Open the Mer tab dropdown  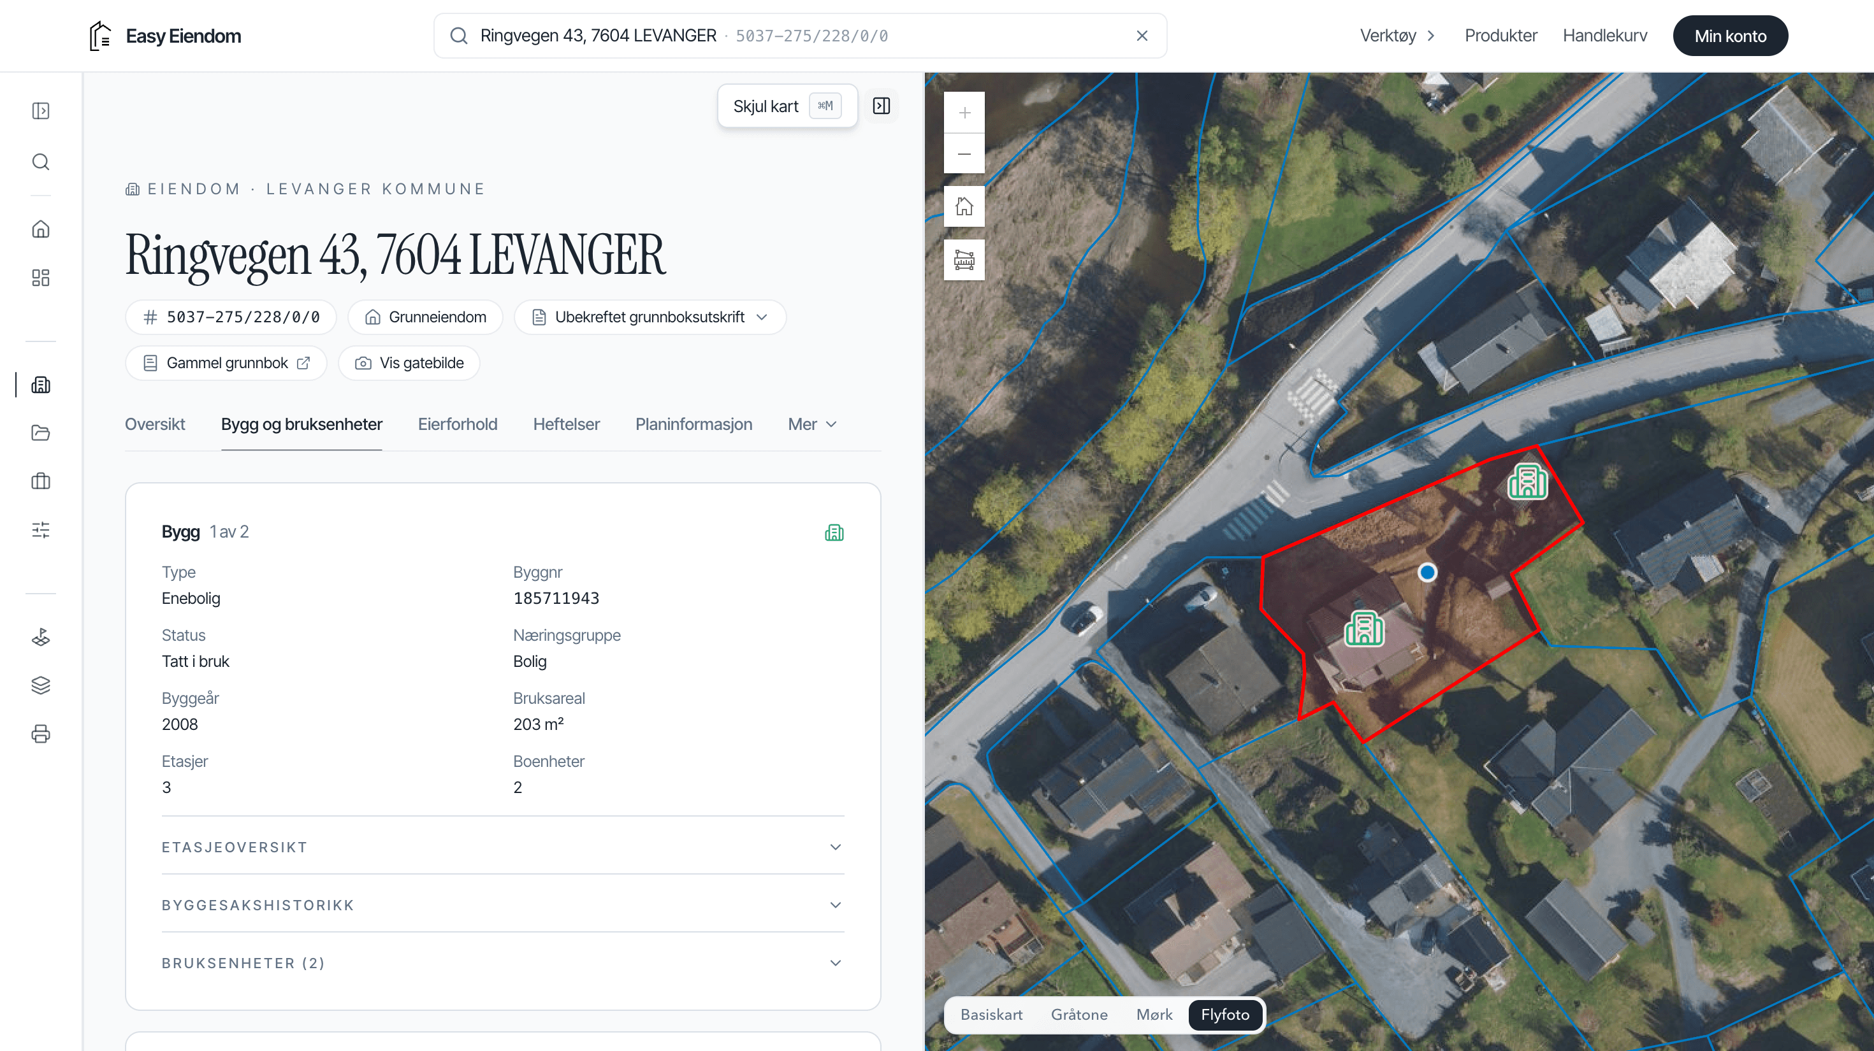point(812,424)
